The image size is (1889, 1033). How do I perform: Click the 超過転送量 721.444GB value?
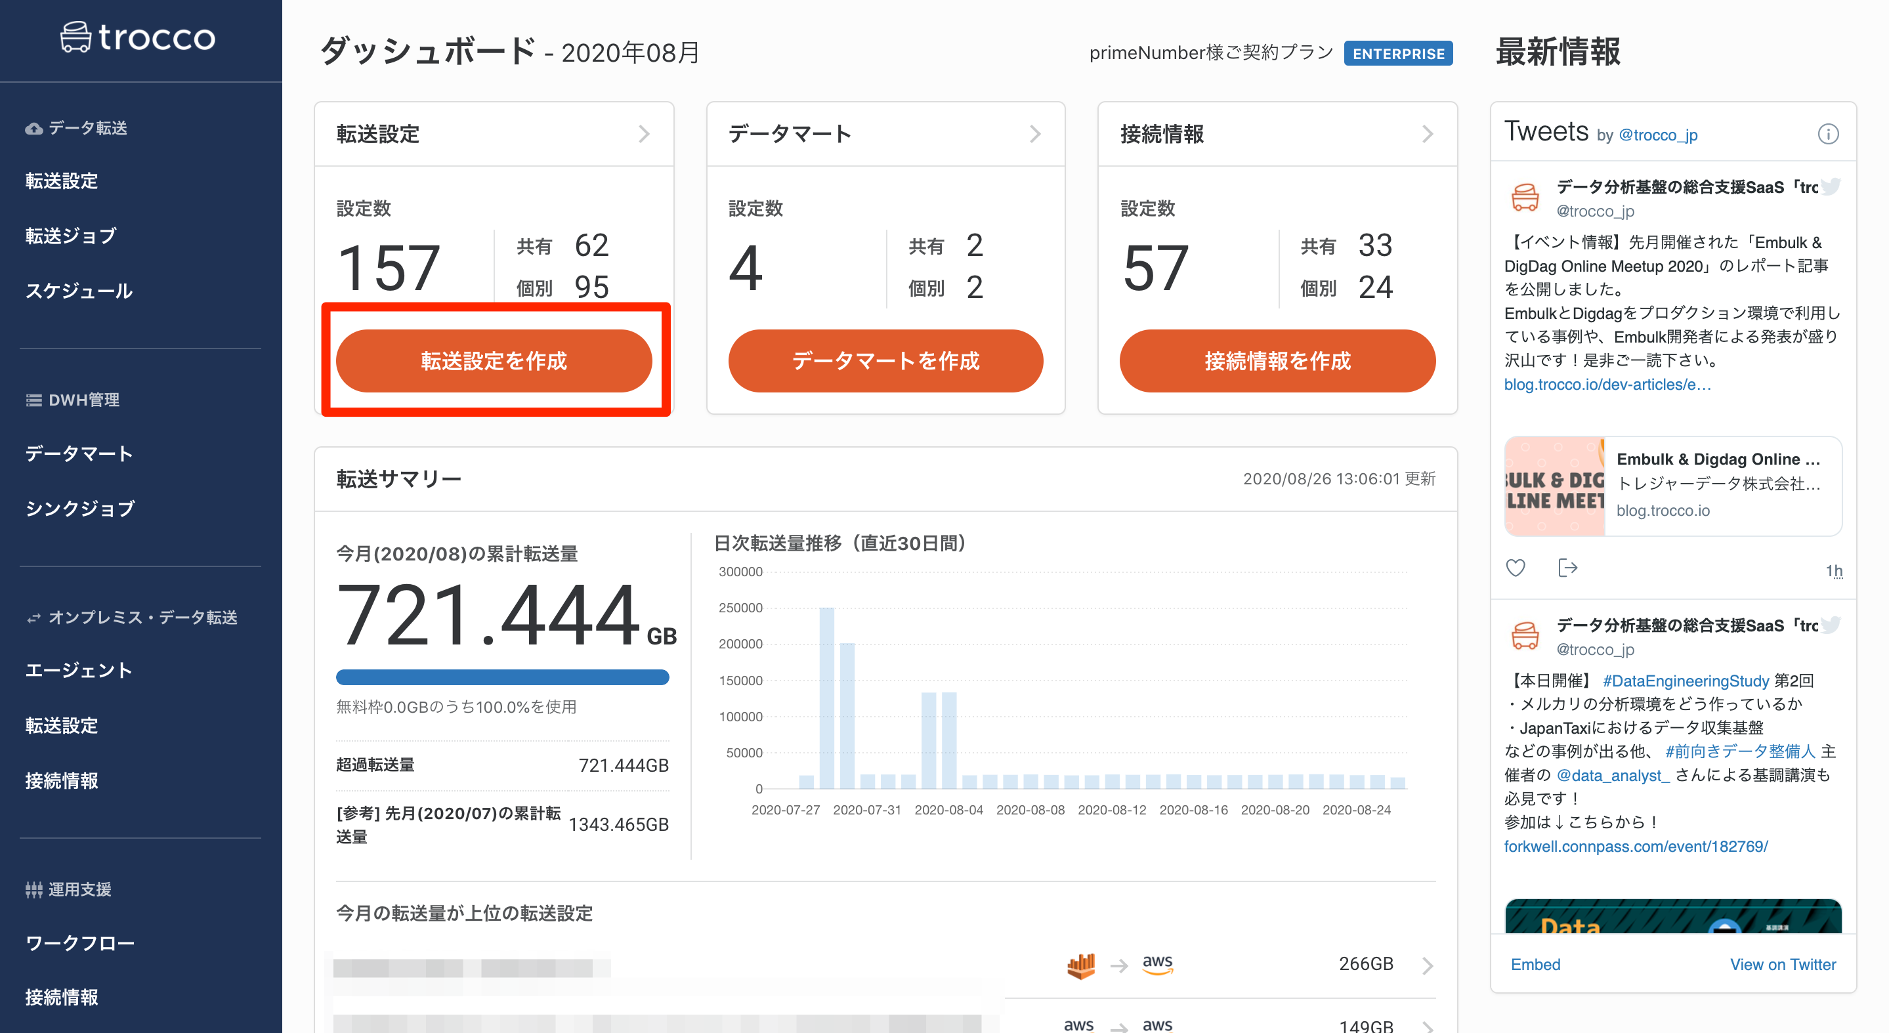(624, 765)
